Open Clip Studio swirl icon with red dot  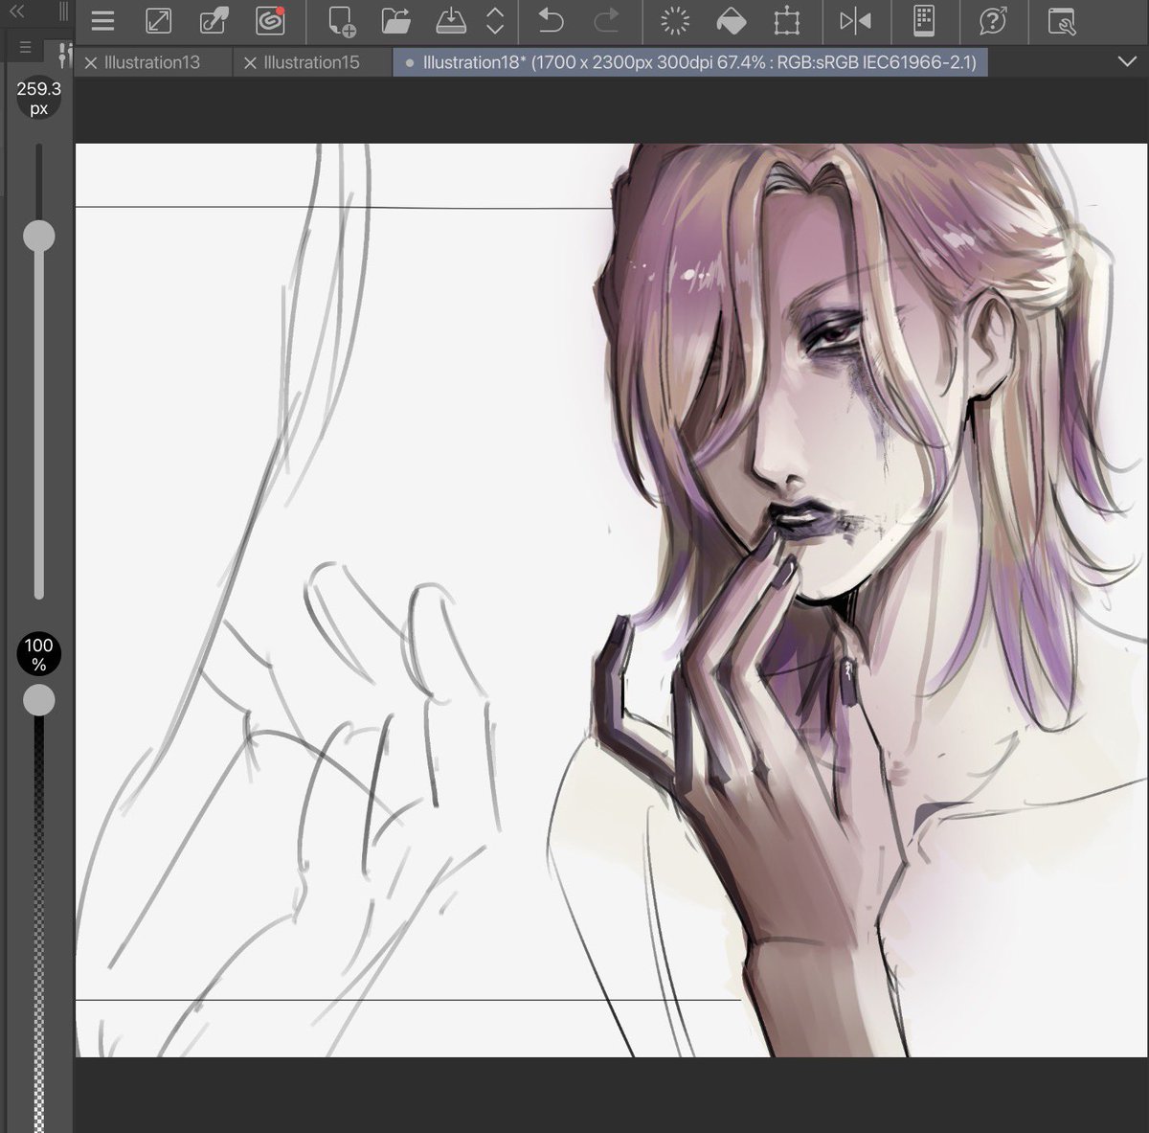click(270, 20)
